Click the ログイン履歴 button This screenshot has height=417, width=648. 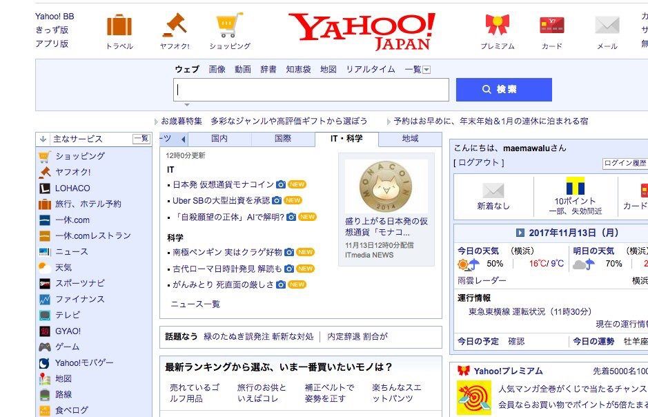coord(625,163)
